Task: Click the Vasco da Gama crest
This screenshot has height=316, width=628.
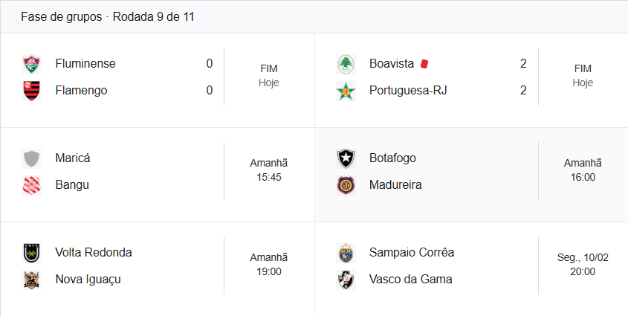Action: (346, 280)
